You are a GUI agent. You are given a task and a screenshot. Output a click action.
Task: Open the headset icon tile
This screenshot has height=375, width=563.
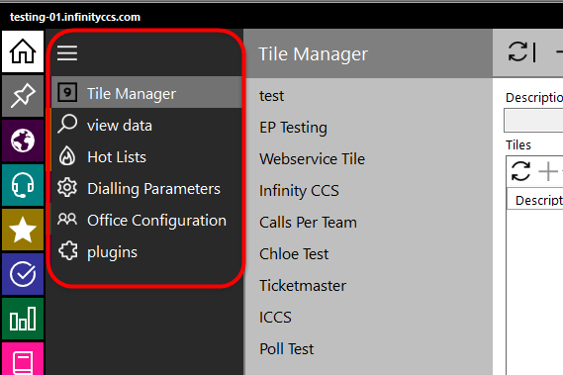pyautogui.click(x=23, y=185)
